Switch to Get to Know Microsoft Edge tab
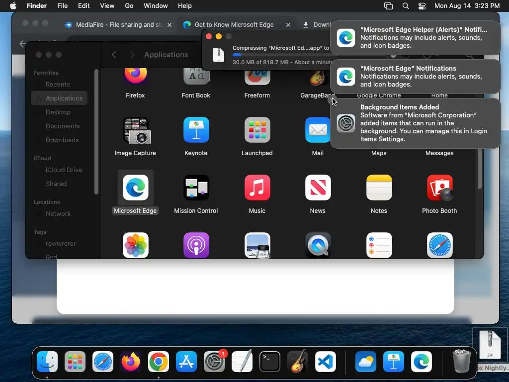Image resolution: width=509 pixels, height=382 pixels. click(x=236, y=25)
